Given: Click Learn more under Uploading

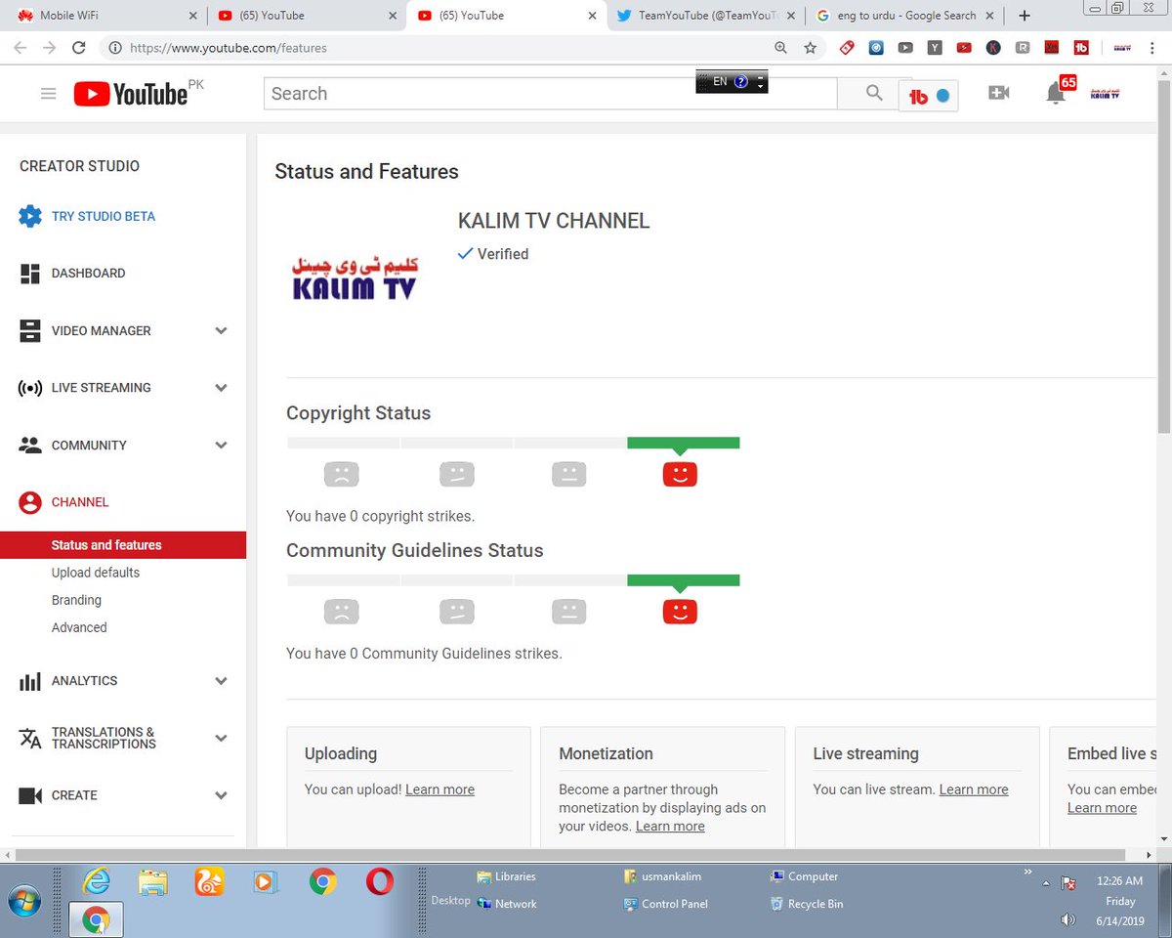Looking at the screenshot, I should [439, 789].
